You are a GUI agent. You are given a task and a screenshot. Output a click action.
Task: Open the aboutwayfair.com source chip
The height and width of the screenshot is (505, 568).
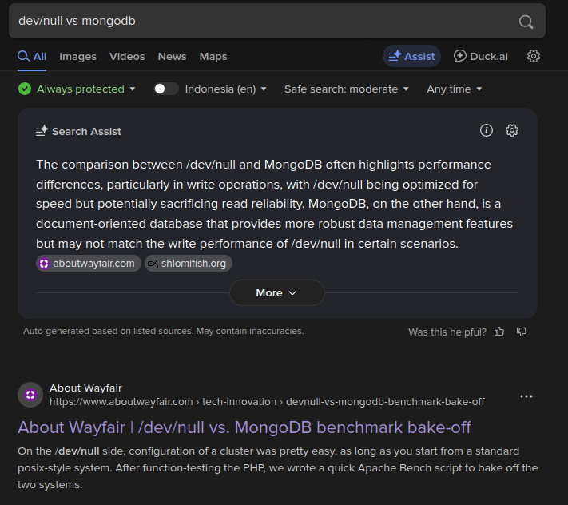click(x=89, y=264)
